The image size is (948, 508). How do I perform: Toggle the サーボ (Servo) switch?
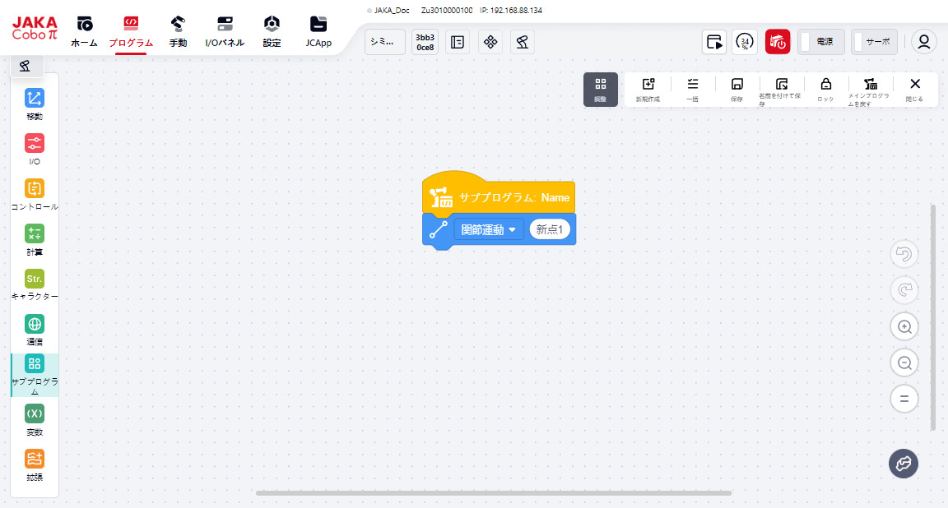pos(874,42)
